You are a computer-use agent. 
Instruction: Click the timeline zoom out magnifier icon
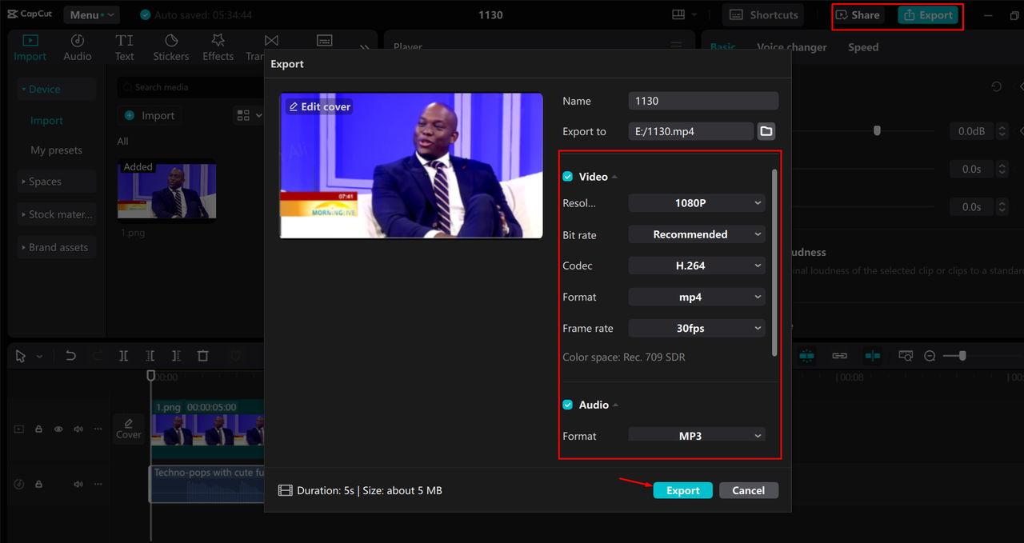click(930, 356)
